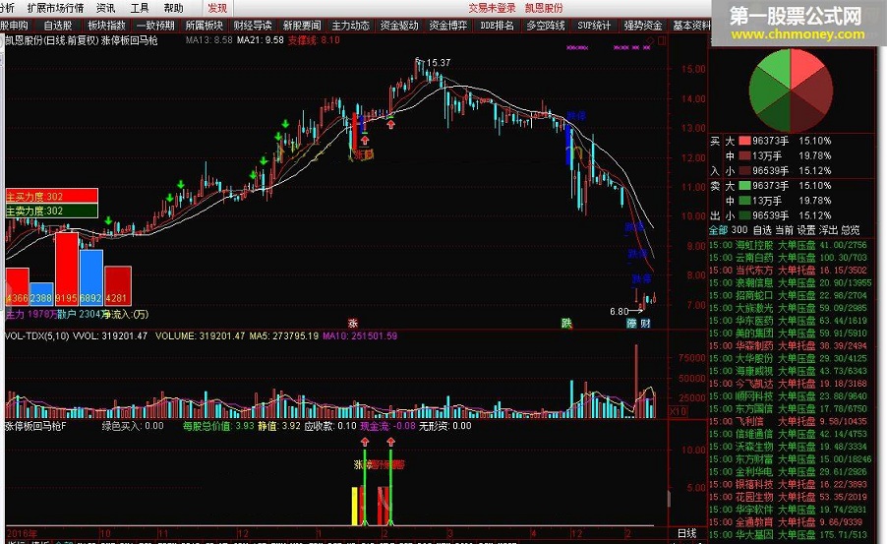Open 设置 for the alert list
This screenshot has width=887, height=544.
pyautogui.click(x=806, y=230)
